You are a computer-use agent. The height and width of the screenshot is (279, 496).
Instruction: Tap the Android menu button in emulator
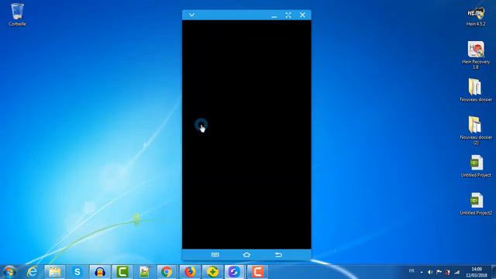[215, 255]
